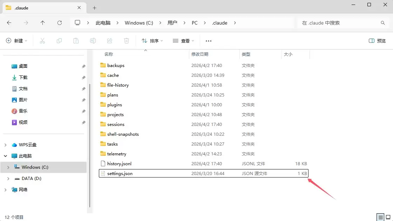Click the Copy icon in toolbar
This screenshot has width=393, height=221.
click(59, 41)
